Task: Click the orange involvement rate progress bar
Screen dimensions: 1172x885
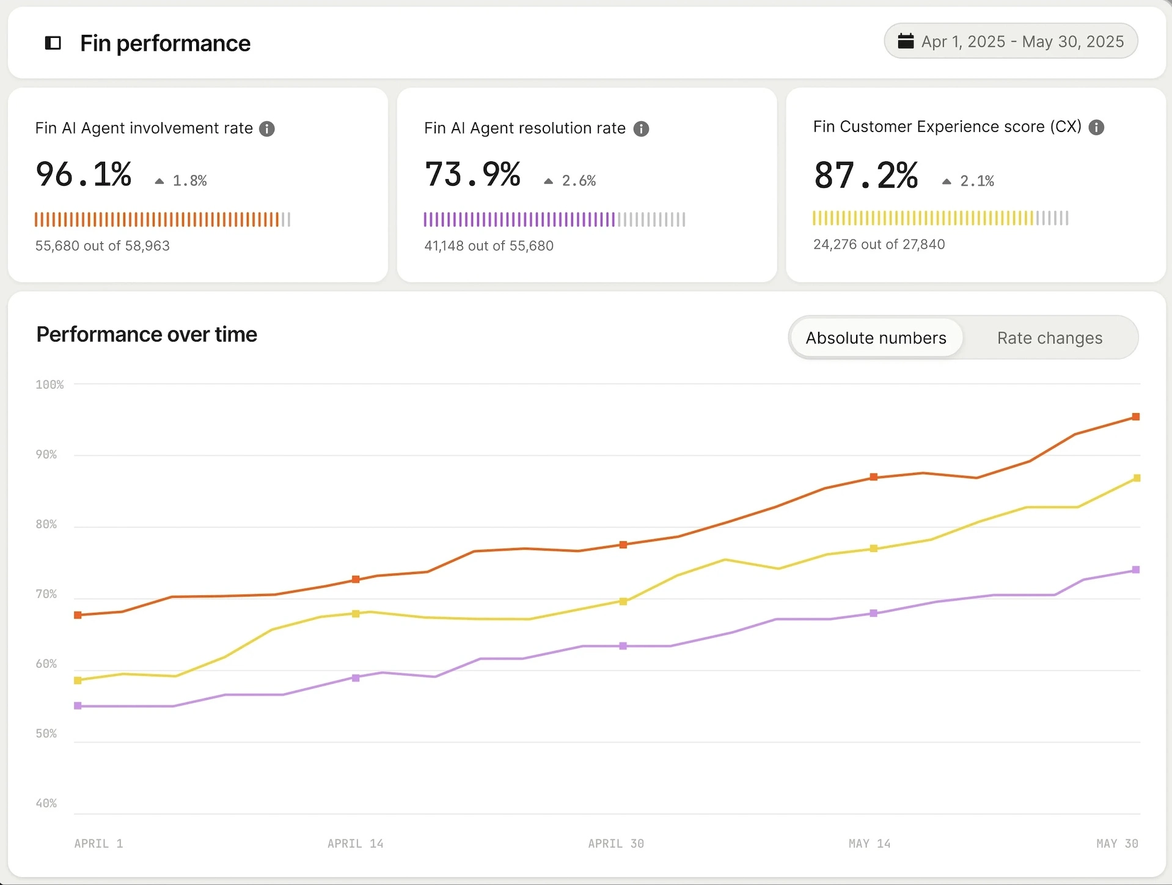Action: [x=162, y=219]
